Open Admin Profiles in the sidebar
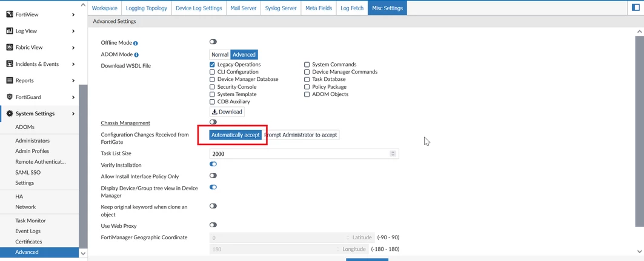644x261 pixels. [x=32, y=151]
